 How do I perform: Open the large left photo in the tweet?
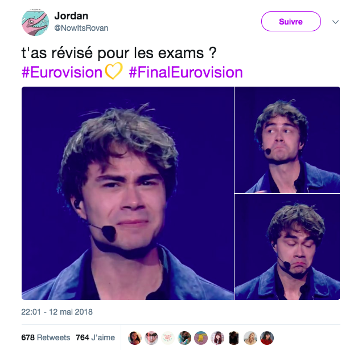pos(127,193)
